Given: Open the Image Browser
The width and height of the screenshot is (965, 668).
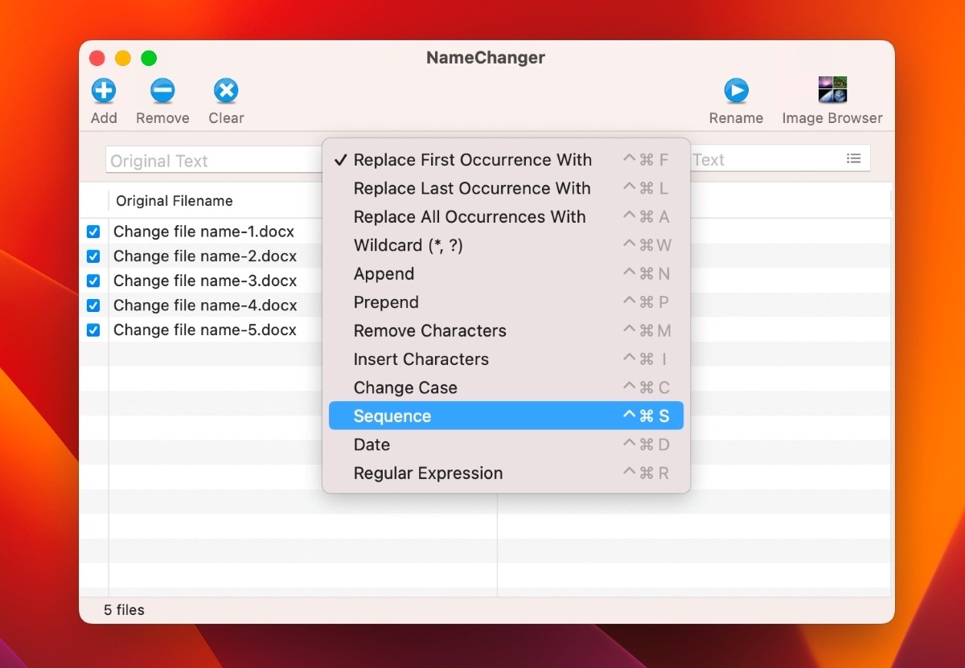Looking at the screenshot, I should coord(832,91).
